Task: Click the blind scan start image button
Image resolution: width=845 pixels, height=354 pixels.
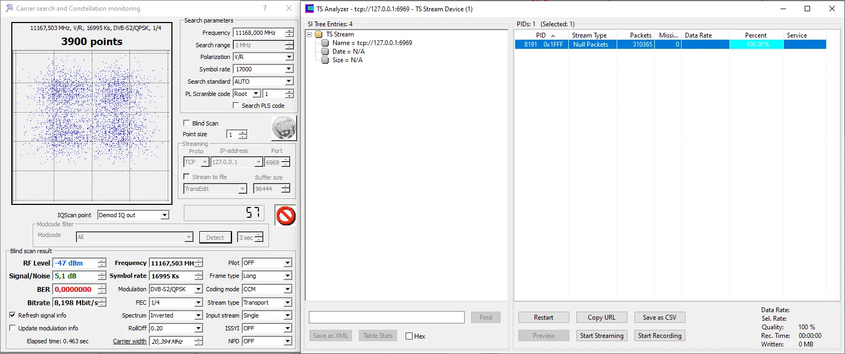Action: 284,129
